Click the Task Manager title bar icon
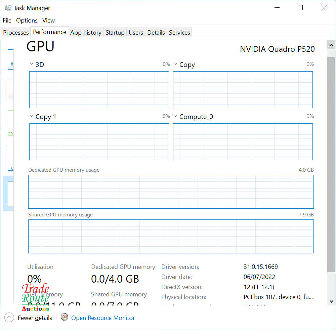 [x=8, y=8]
